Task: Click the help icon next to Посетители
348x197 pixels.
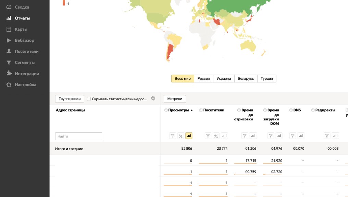Action: pyautogui.click(x=201, y=110)
